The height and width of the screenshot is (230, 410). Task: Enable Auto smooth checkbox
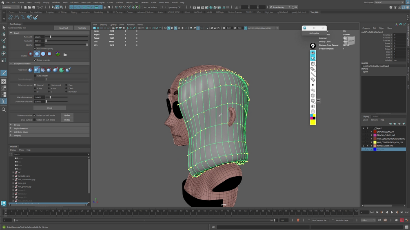35,76
